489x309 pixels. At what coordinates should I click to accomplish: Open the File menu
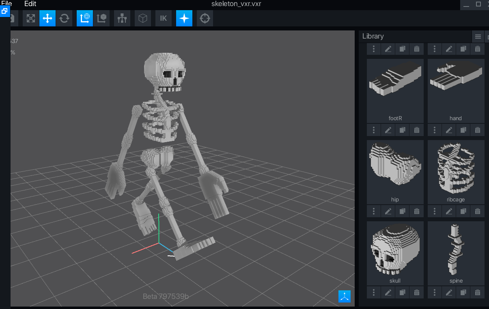[x=6, y=4]
